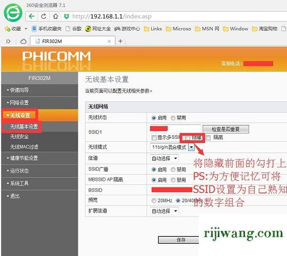Close the FIR302M tab

pyautogui.click(x=109, y=41)
